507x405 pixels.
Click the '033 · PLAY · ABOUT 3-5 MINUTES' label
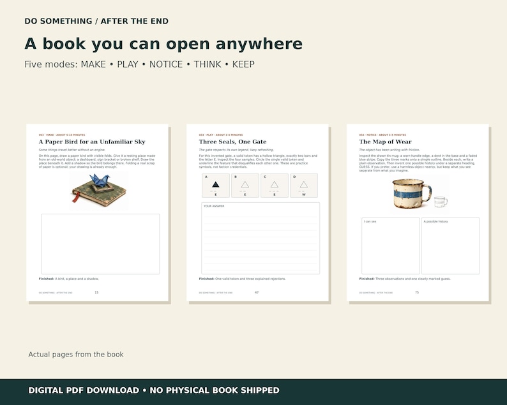(221, 135)
